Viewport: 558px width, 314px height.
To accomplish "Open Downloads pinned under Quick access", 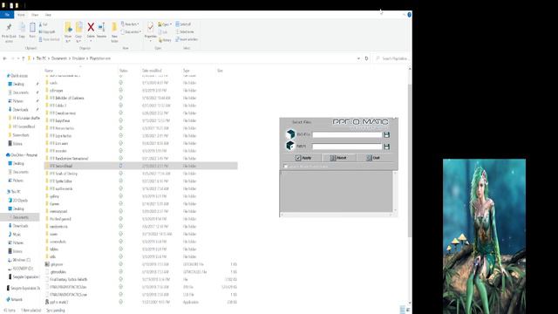I will (20, 110).
